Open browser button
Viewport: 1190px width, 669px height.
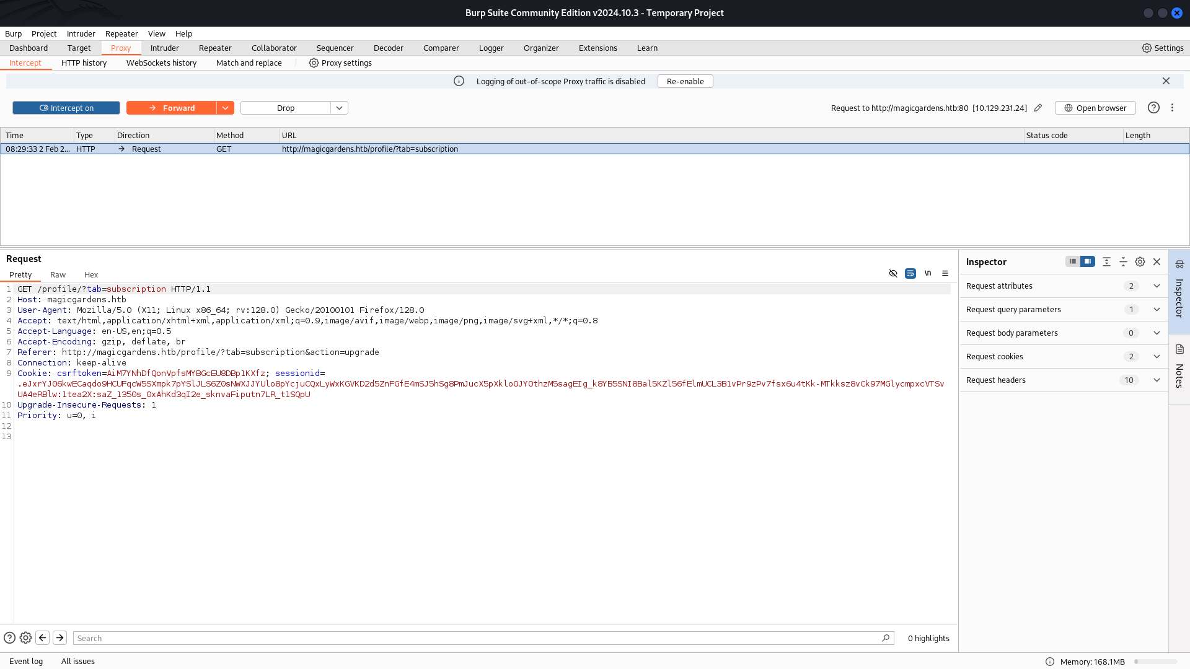coord(1095,108)
